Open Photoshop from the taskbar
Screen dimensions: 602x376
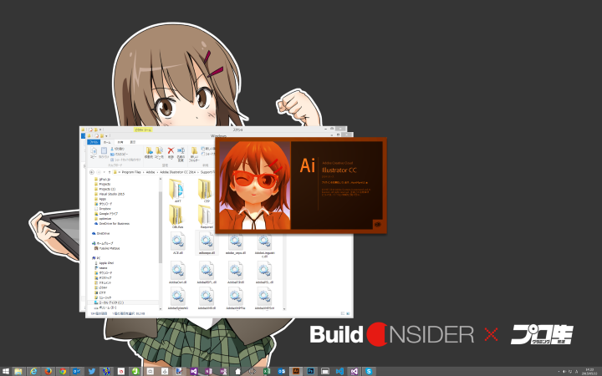pyautogui.click(x=310, y=370)
